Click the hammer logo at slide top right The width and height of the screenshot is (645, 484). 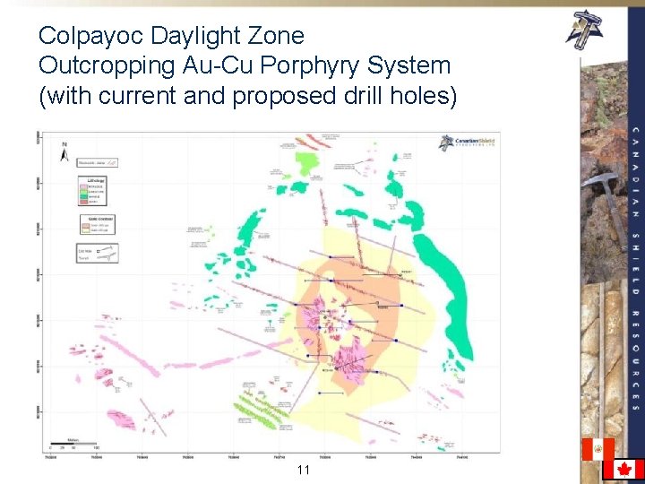(x=584, y=30)
